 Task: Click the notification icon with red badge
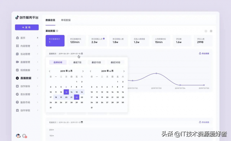click(25, 136)
